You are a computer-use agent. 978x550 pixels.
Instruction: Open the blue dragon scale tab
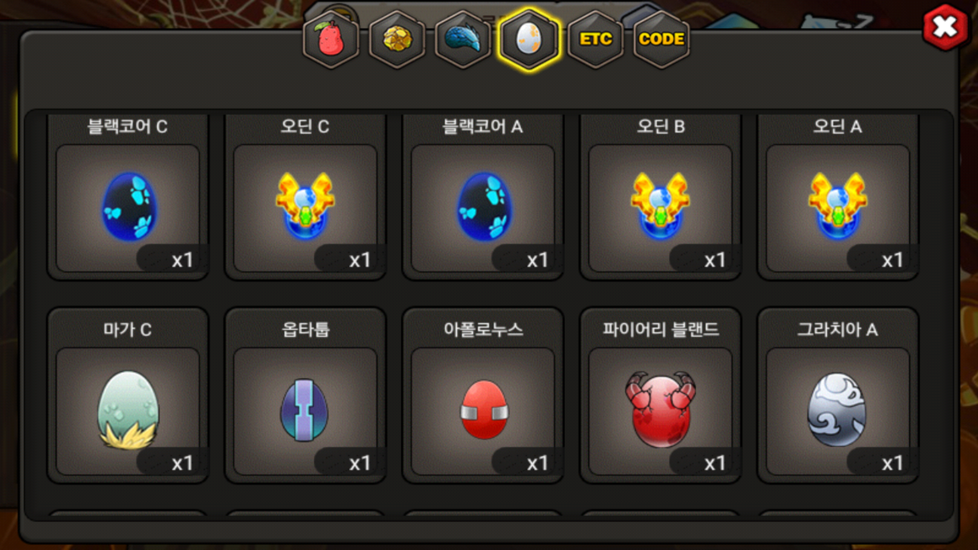[463, 40]
